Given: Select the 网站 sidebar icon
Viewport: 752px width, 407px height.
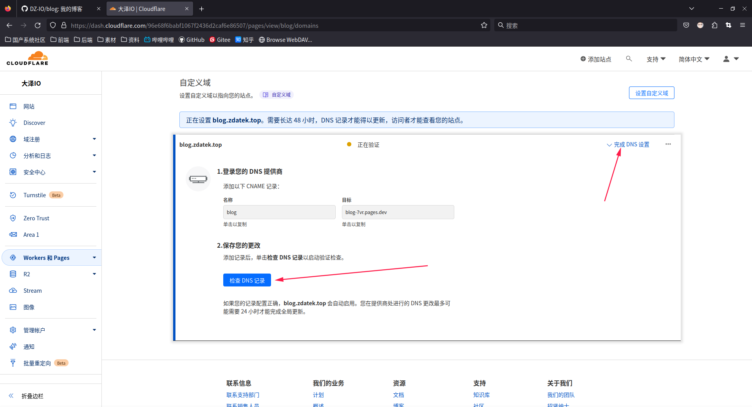Looking at the screenshot, I should (29, 106).
